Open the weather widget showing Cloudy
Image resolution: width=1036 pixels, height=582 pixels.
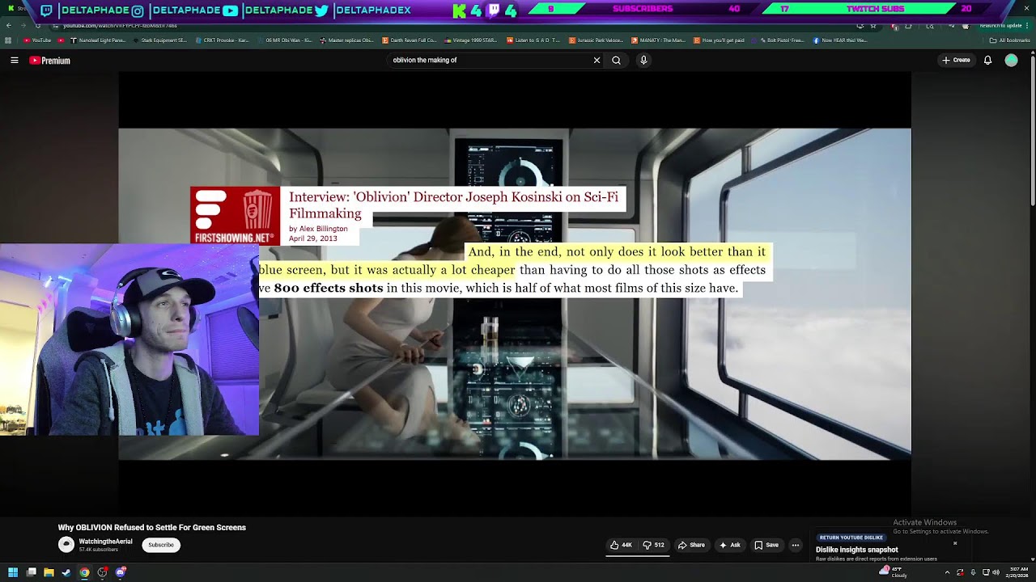click(x=894, y=572)
